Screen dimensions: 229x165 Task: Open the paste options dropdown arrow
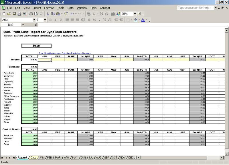[x=62, y=14]
